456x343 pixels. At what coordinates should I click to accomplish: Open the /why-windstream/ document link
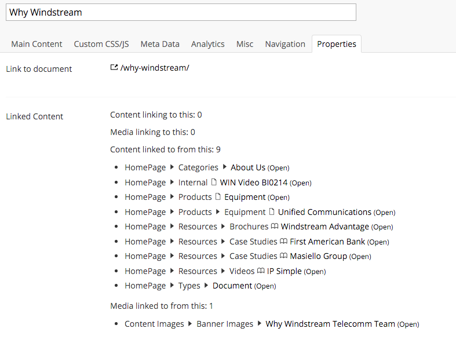pyautogui.click(x=155, y=68)
